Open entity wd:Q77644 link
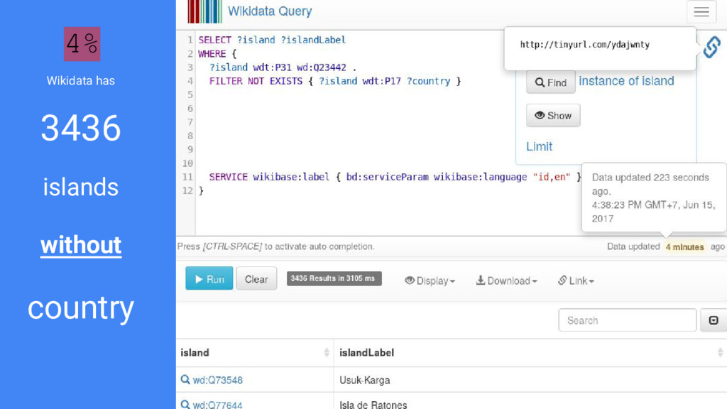 click(x=217, y=405)
